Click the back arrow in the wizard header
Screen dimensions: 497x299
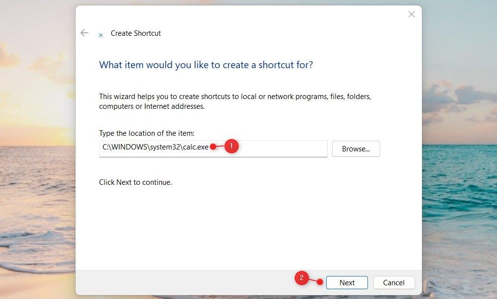[x=84, y=33]
